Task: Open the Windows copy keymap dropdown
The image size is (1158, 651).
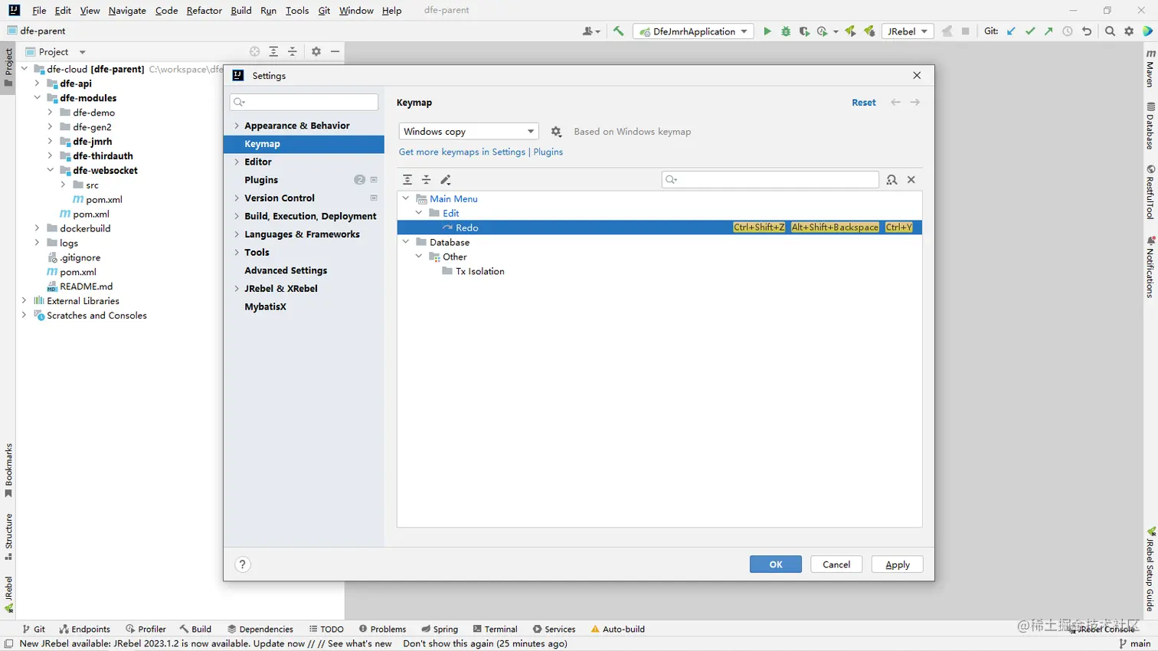Action: coord(469,132)
